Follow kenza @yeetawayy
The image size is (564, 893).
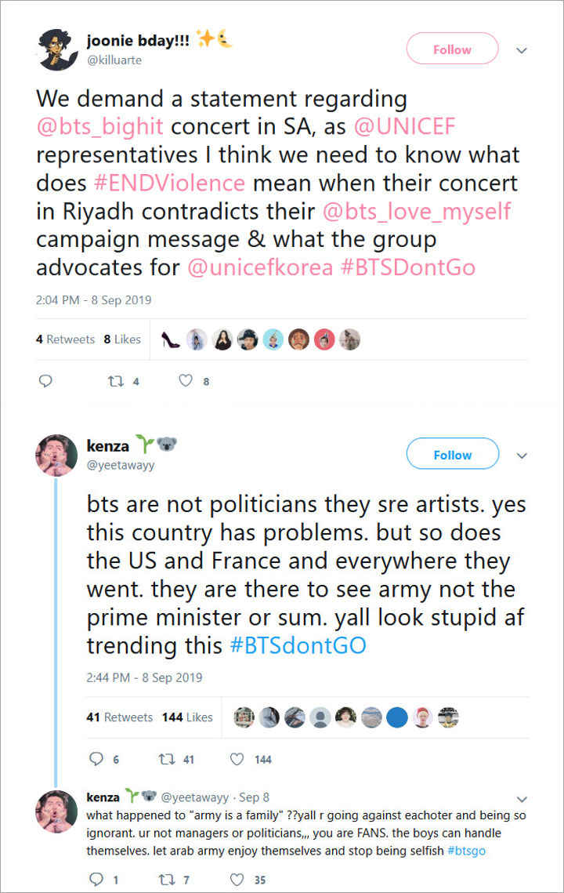[x=452, y=455]
